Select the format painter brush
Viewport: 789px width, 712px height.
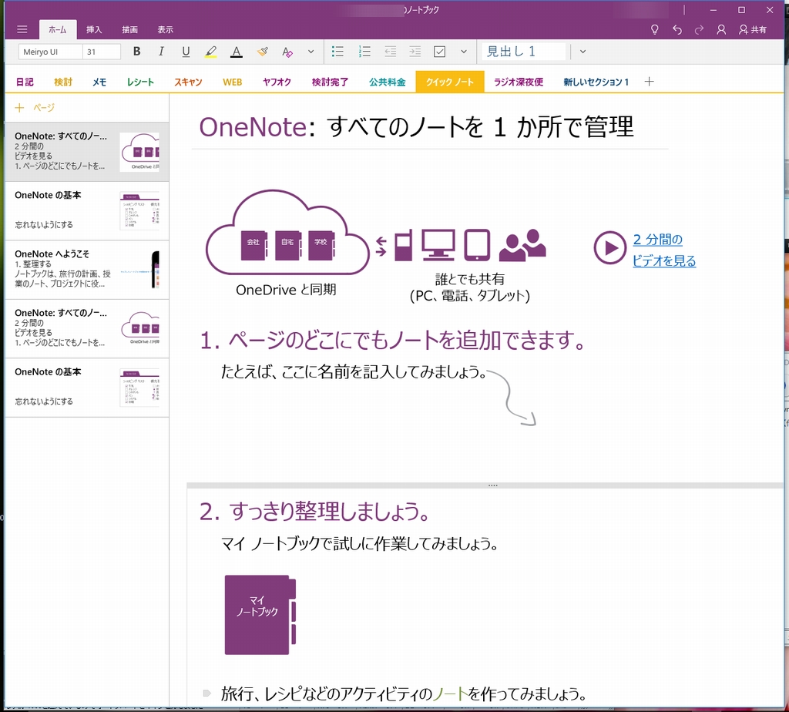pyautogui.click(x=262, y=52)
